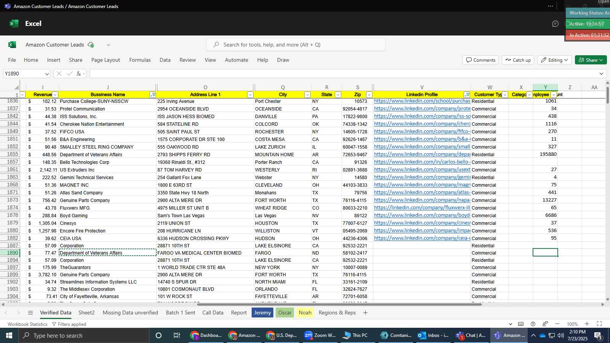Open Insert Function fx icon
This screenshot has width=610, height=343.
(x=79, y=74)
